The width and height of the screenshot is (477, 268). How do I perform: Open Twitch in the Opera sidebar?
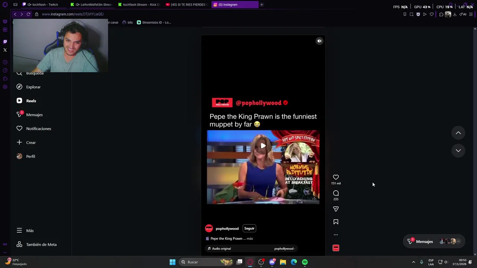click(5, 42)
